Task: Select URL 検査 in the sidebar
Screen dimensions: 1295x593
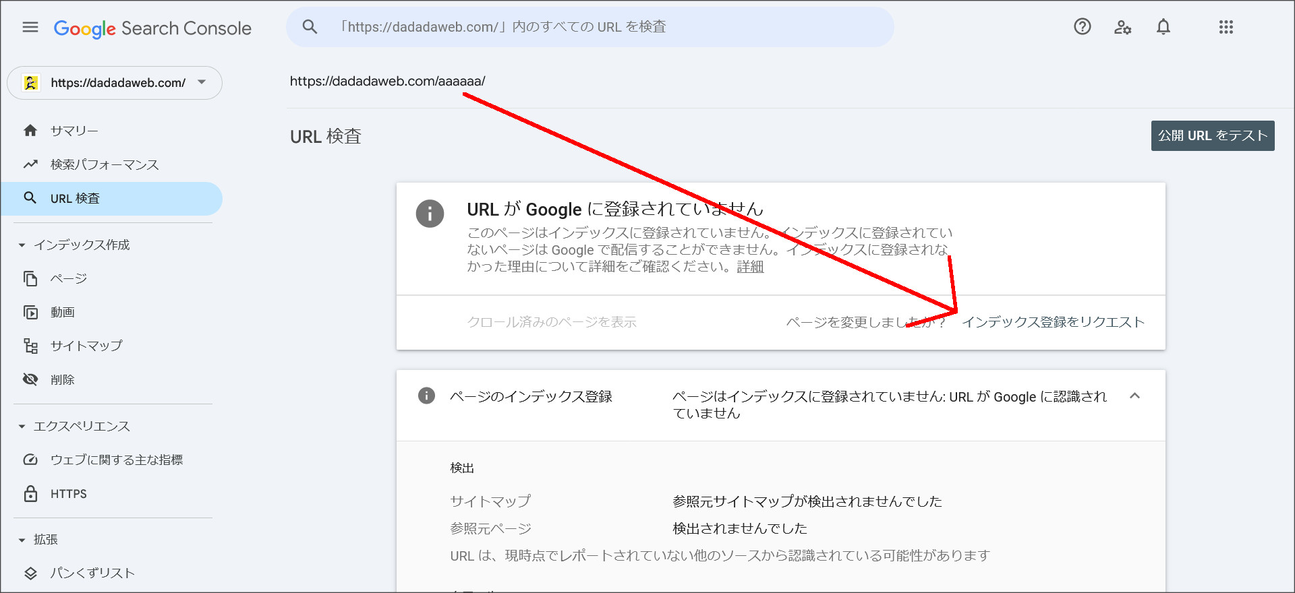Action: coord(111,198)
